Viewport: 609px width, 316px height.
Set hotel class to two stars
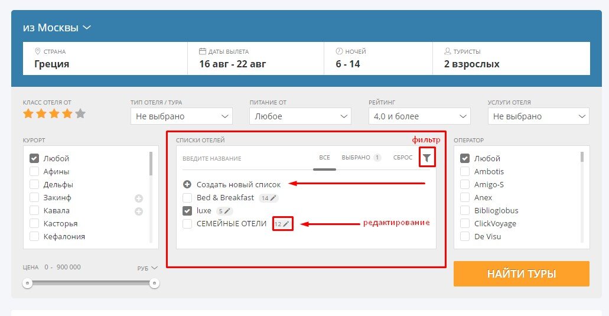click(x=41, y=113)
